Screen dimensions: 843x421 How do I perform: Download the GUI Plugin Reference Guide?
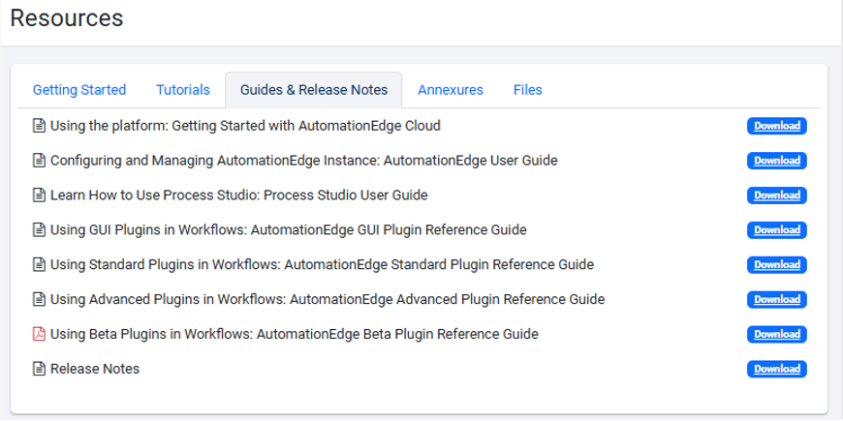pyautogui.click(x=777, y=230)
